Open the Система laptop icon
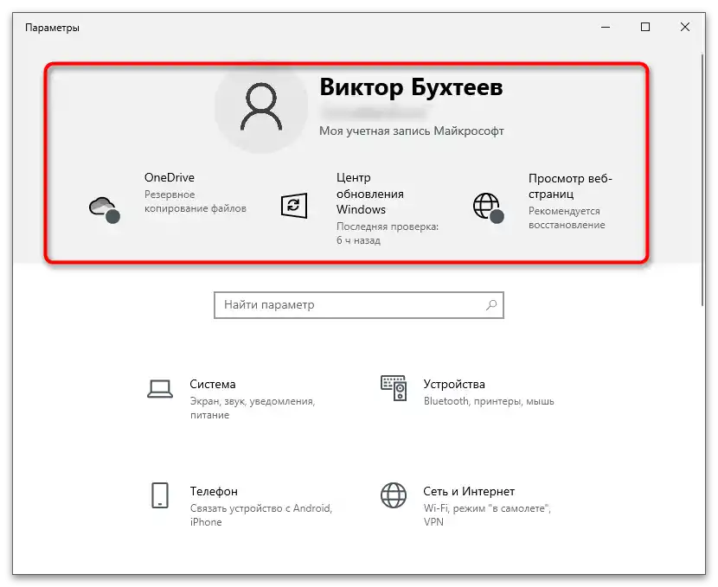Image resolution: width=718 pixels, height=587 pixels. (x=160, y=389)
